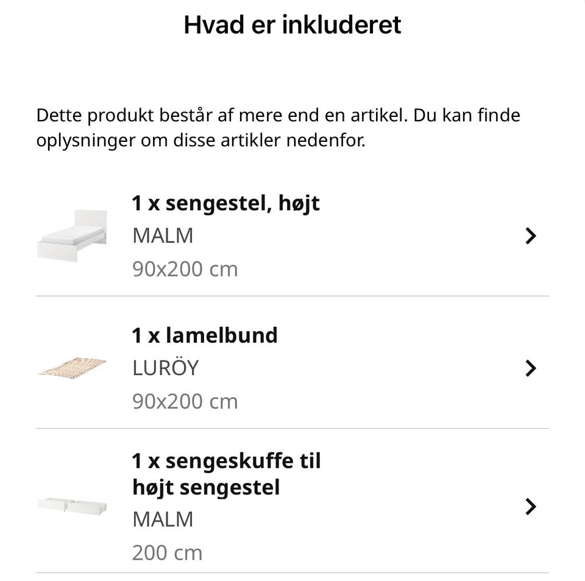Click the LURÖY product name

coord(165,368)
